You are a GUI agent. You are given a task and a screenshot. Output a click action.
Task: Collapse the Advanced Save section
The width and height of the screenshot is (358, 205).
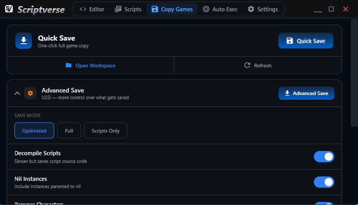pos(17,94)
